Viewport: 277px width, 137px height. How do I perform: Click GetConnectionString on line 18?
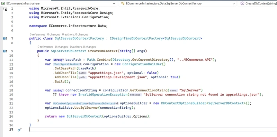149,90
